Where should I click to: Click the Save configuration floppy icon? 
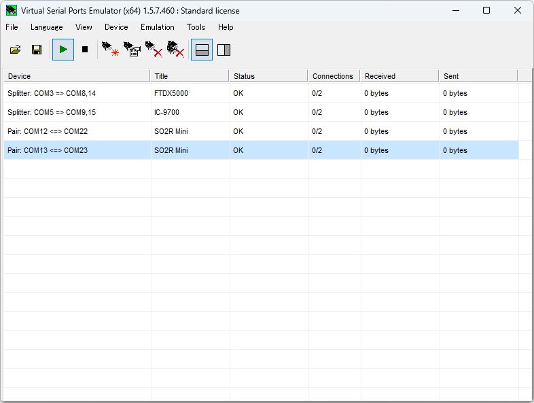tap(37, 50)
